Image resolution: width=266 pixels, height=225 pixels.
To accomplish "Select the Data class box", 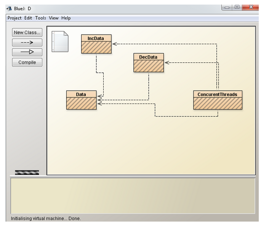I will pyautogui.click(x=81, y=100).
